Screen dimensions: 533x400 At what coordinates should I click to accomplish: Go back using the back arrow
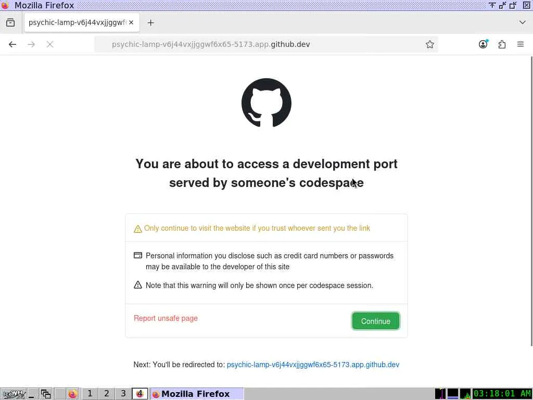tap(12, 44)
